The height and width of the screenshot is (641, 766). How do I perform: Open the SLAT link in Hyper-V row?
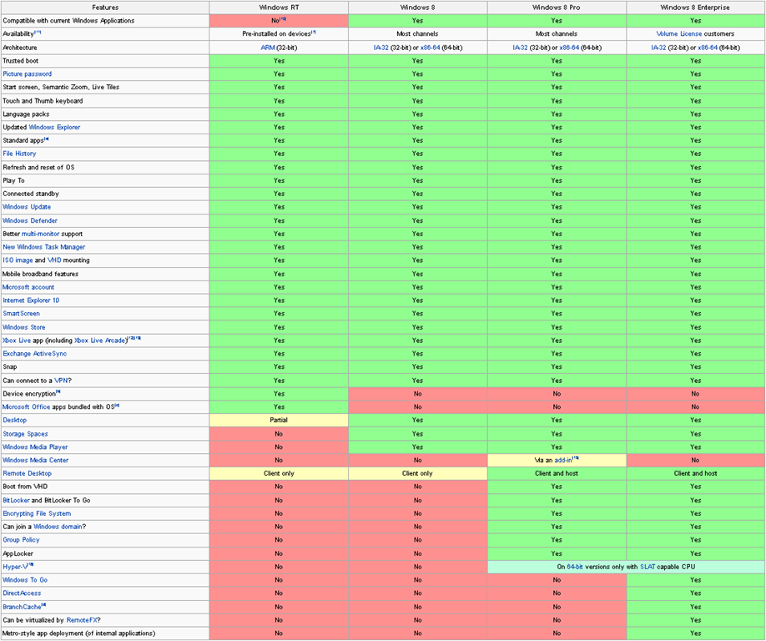pyautogui.click(x=648, y=567)
